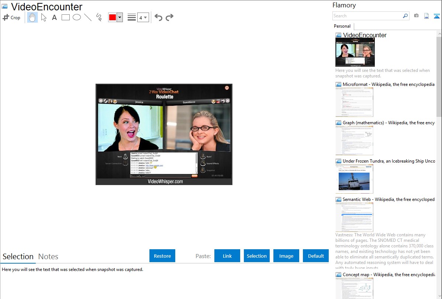This screenshot has height=299, width=442.
Task: Select the ellipse drawing tool
Action: [77, 17]
